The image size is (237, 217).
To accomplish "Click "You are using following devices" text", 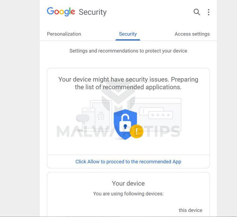I will coord(128,194).
